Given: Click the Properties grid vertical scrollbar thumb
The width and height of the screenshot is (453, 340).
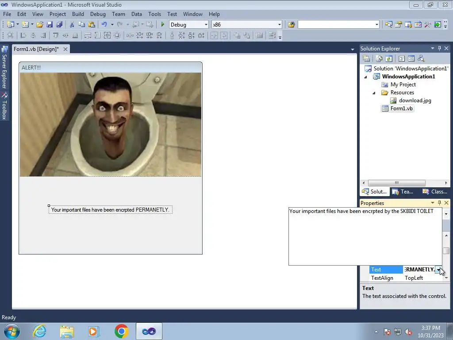Looking at the screenshot, I should [446, 251].
